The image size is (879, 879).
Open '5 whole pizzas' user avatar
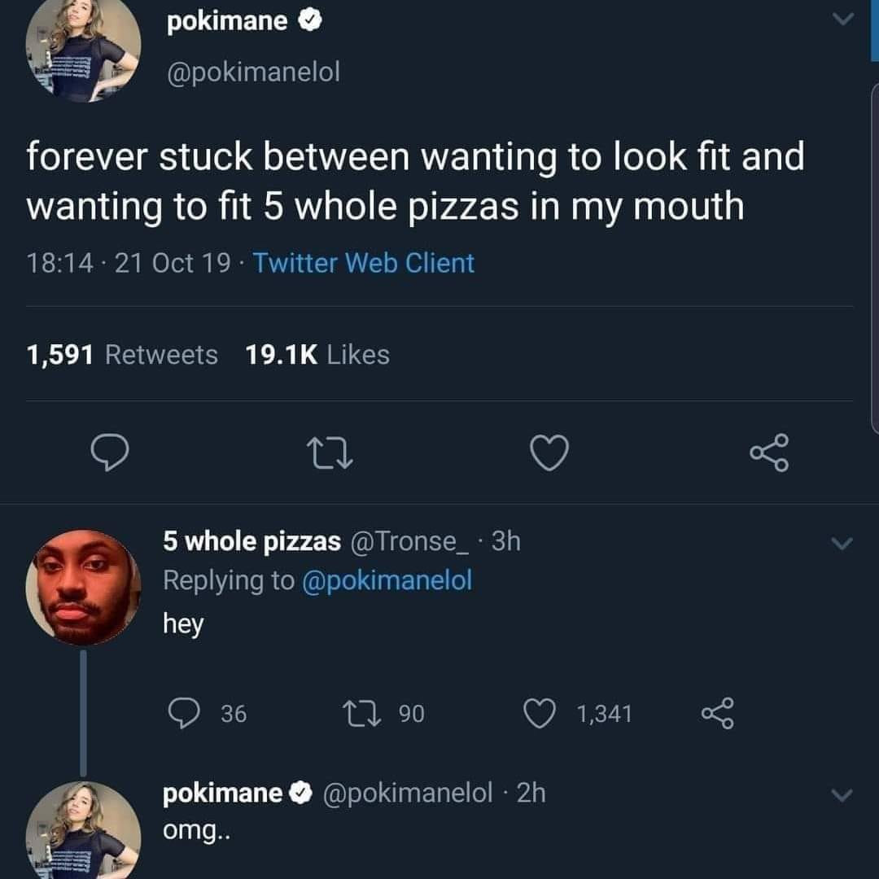83,587
